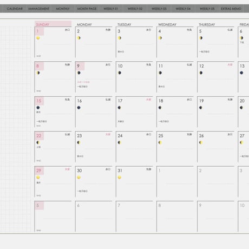Open the WEEKLY-05 tab

(x=207, y=9)
